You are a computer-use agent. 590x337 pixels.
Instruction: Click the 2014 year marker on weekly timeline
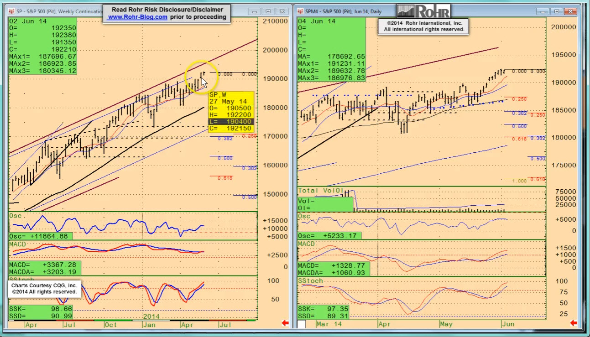point(152,316)
